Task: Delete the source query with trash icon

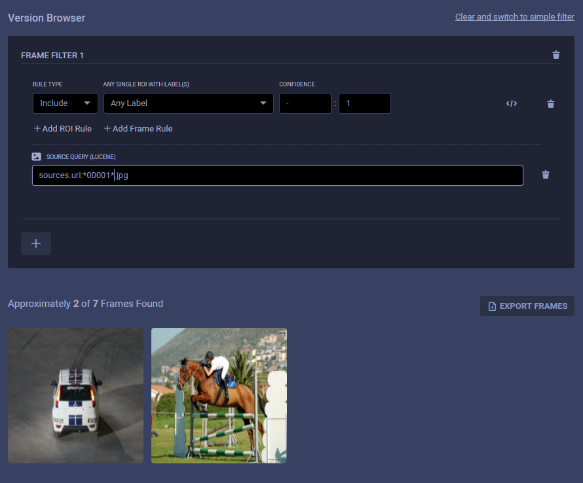Action: [546, 175]
